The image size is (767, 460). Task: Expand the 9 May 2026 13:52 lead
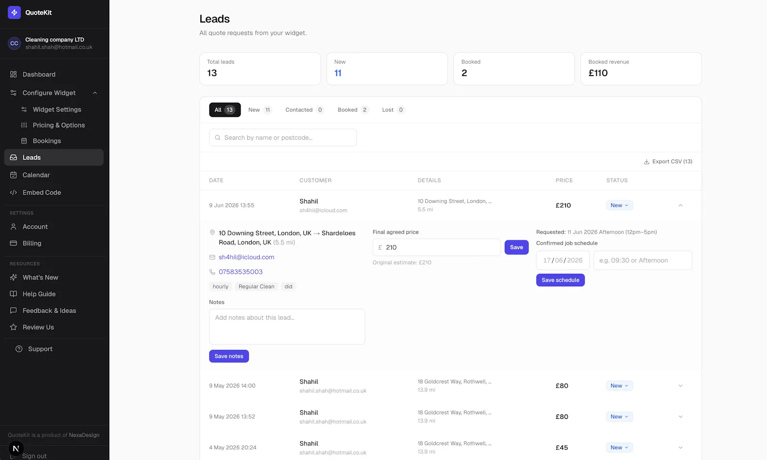[680, 417]
